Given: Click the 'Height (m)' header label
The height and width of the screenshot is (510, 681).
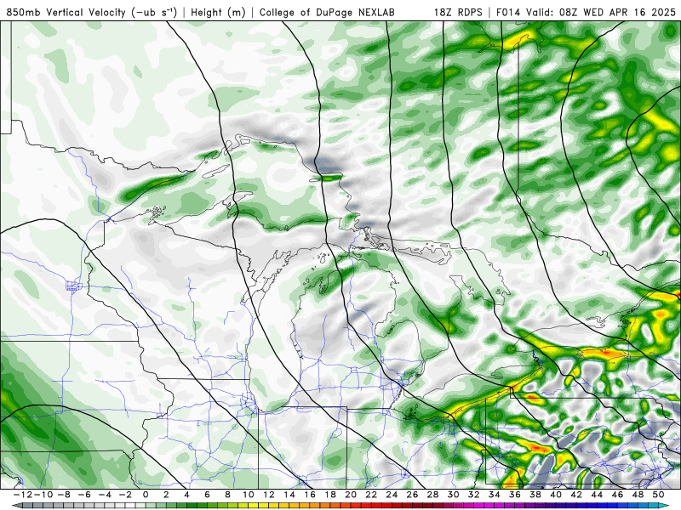Looking at the screenshot, I should [218, 12].
